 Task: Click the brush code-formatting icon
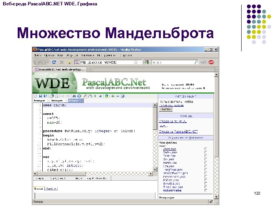84,96
